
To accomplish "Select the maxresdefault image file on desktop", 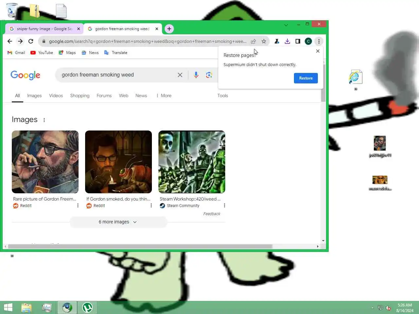I will pos(380,183).
